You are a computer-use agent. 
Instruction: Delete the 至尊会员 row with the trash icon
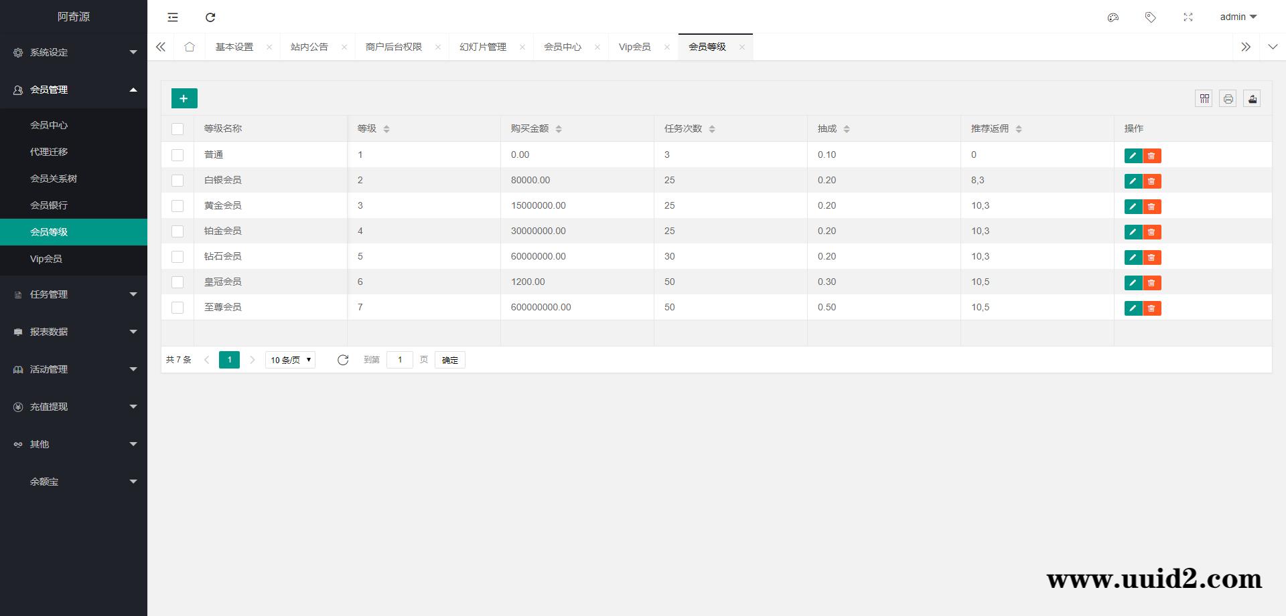click(1151, 308)
